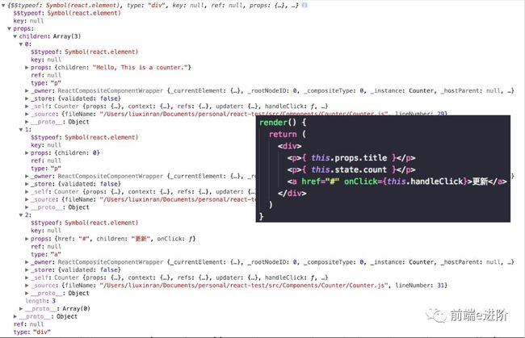This screenshot has width=525, height=338.
Task: Click the blue info icon after the object summary
Action: click(x=304, y=5)
